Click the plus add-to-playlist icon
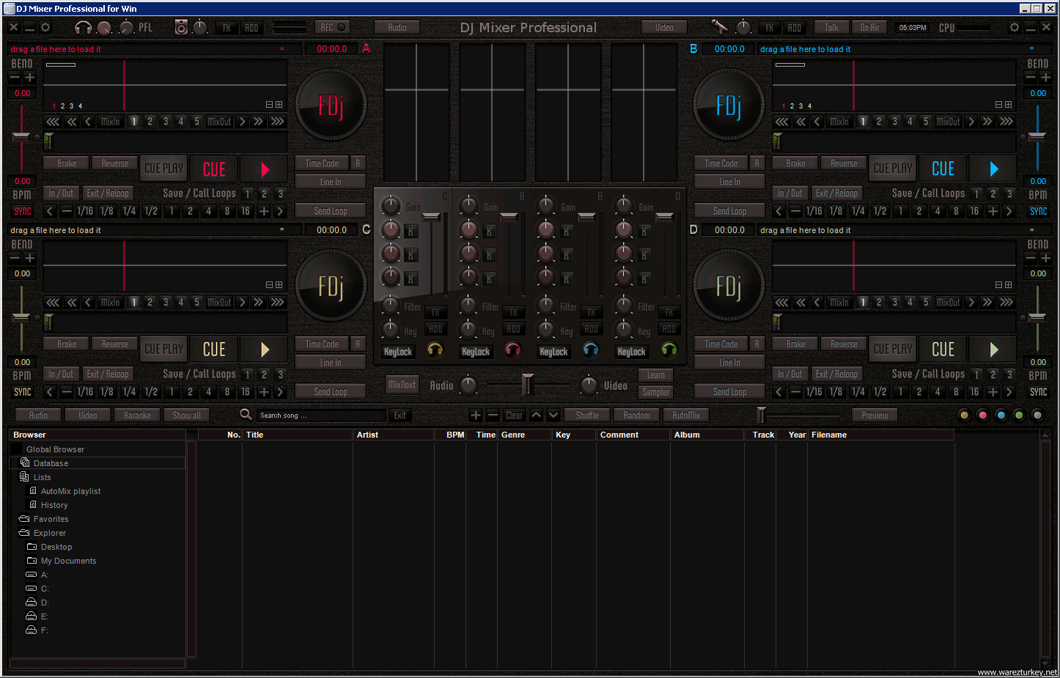Image resolution: width=1060 pixels, height=678 pixels. pyautogui.click(x=476, y=415)
